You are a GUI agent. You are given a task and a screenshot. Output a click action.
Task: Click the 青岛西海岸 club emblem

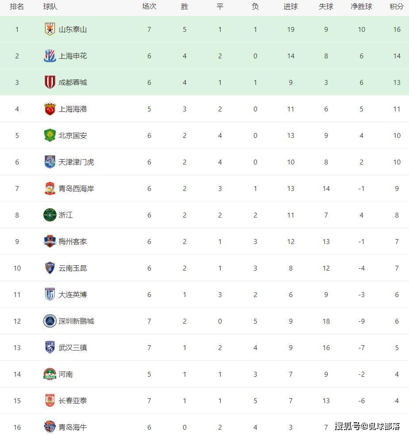point(50,188)
